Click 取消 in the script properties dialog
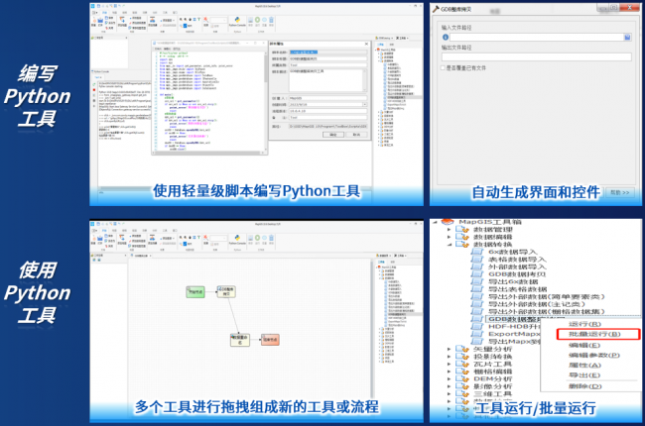The image size is (645, 426). point(356,135)
